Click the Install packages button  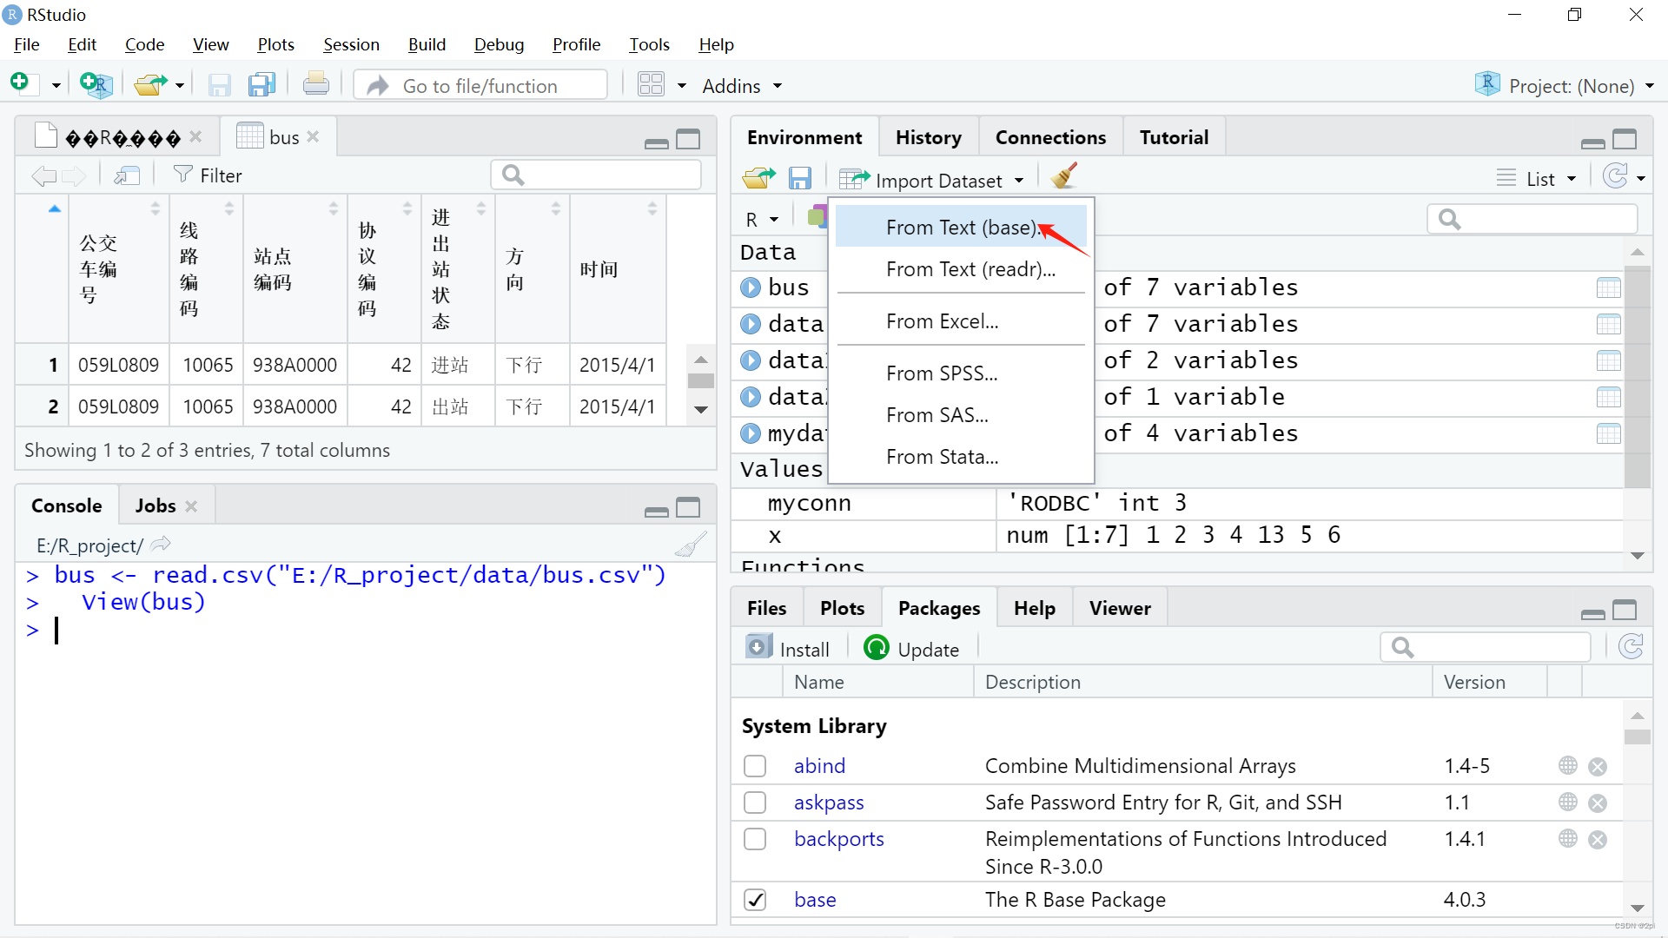788,649
